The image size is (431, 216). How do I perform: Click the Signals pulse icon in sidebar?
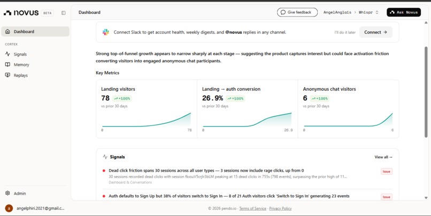click(x=7, y=54)
